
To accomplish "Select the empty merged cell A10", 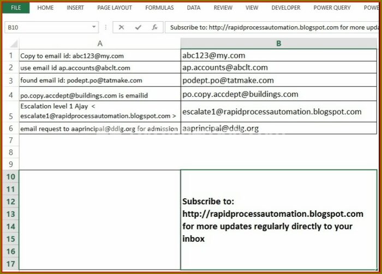I will pyautogui.click(x=100, y=220).
